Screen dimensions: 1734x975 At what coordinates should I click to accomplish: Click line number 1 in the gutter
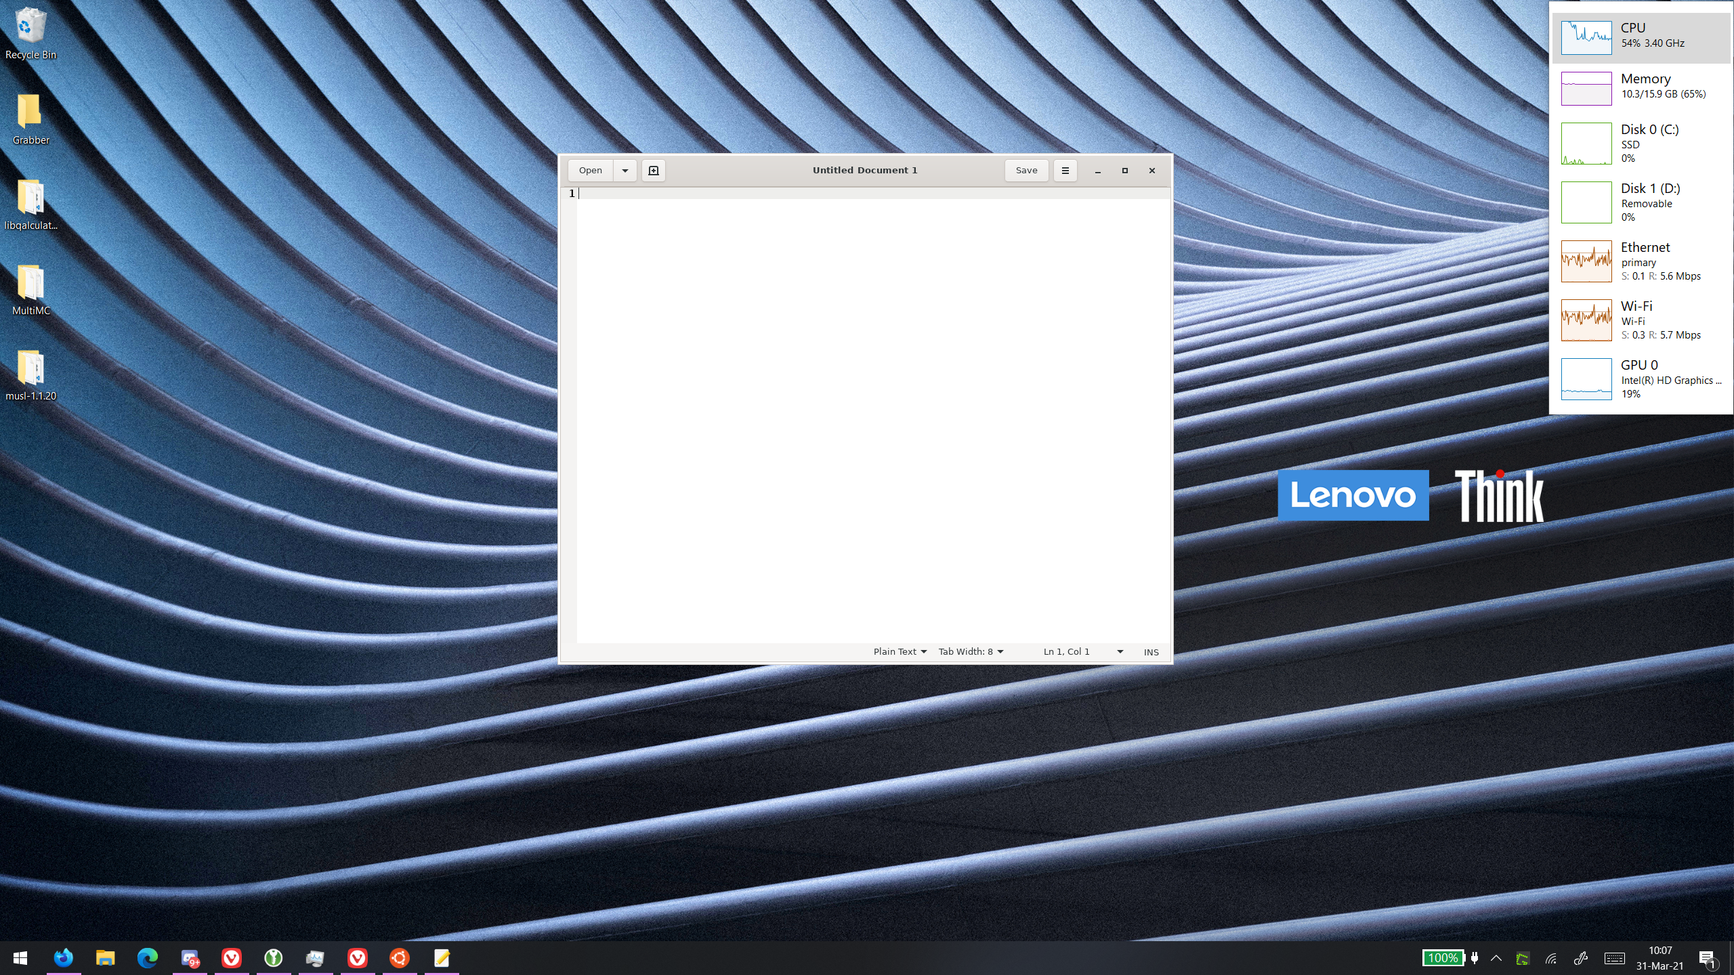[x=572, y=194]
